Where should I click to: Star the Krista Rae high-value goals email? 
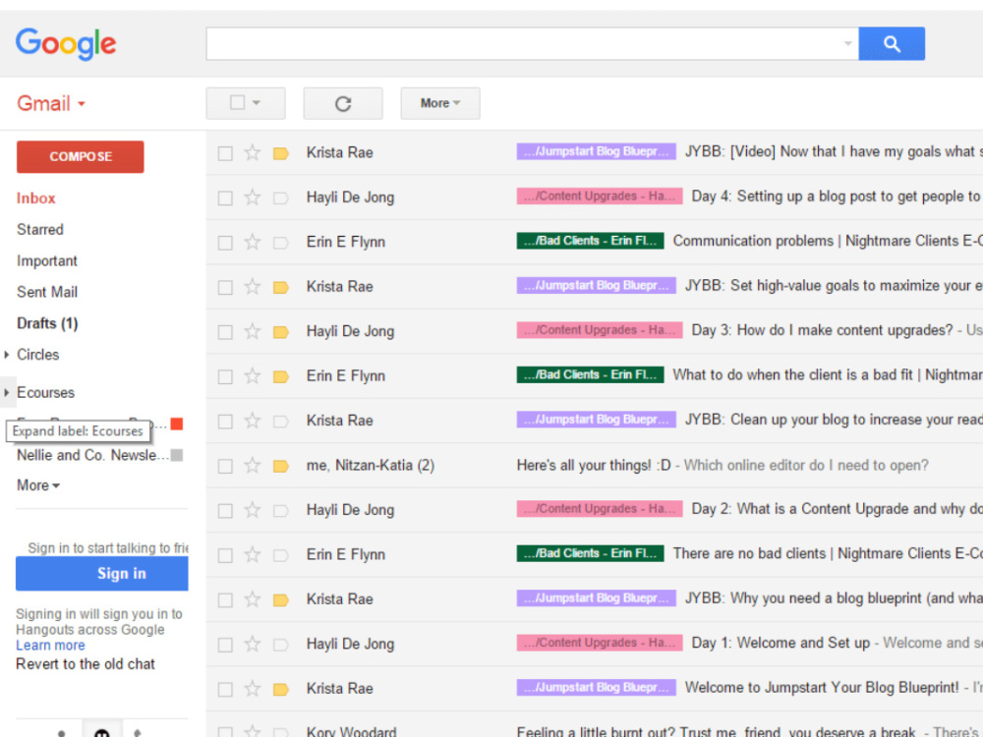click(x=252, y=286)
